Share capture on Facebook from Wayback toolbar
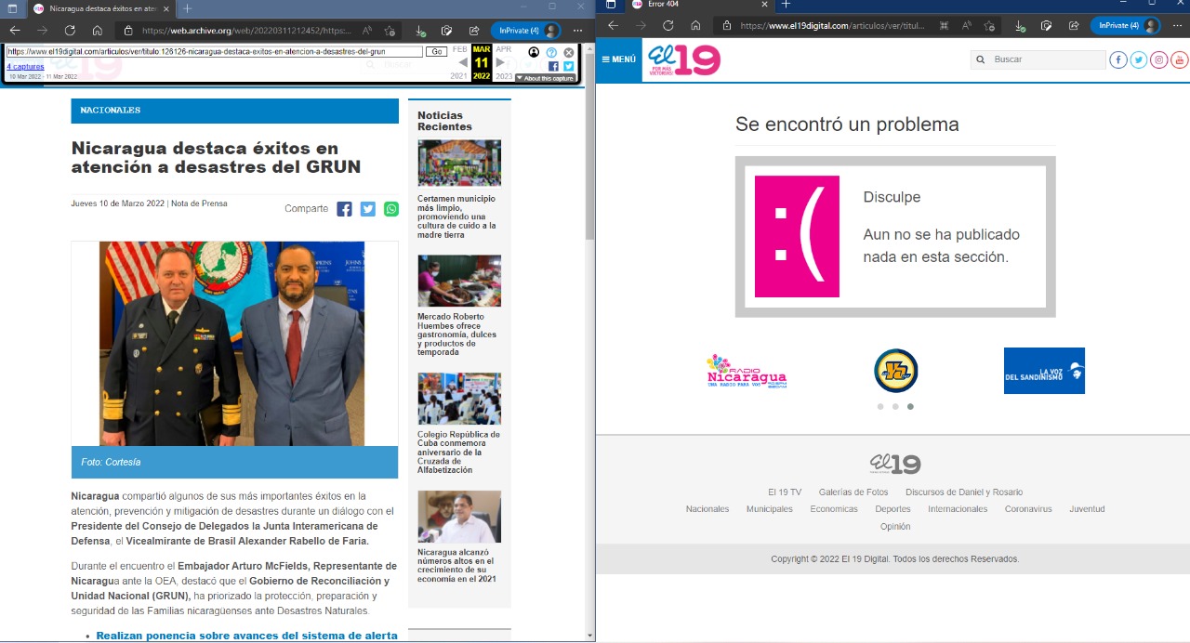Image resolution: width=1190 pixels, height=643 pixels. pyautogui.click(x=553, y=66)
